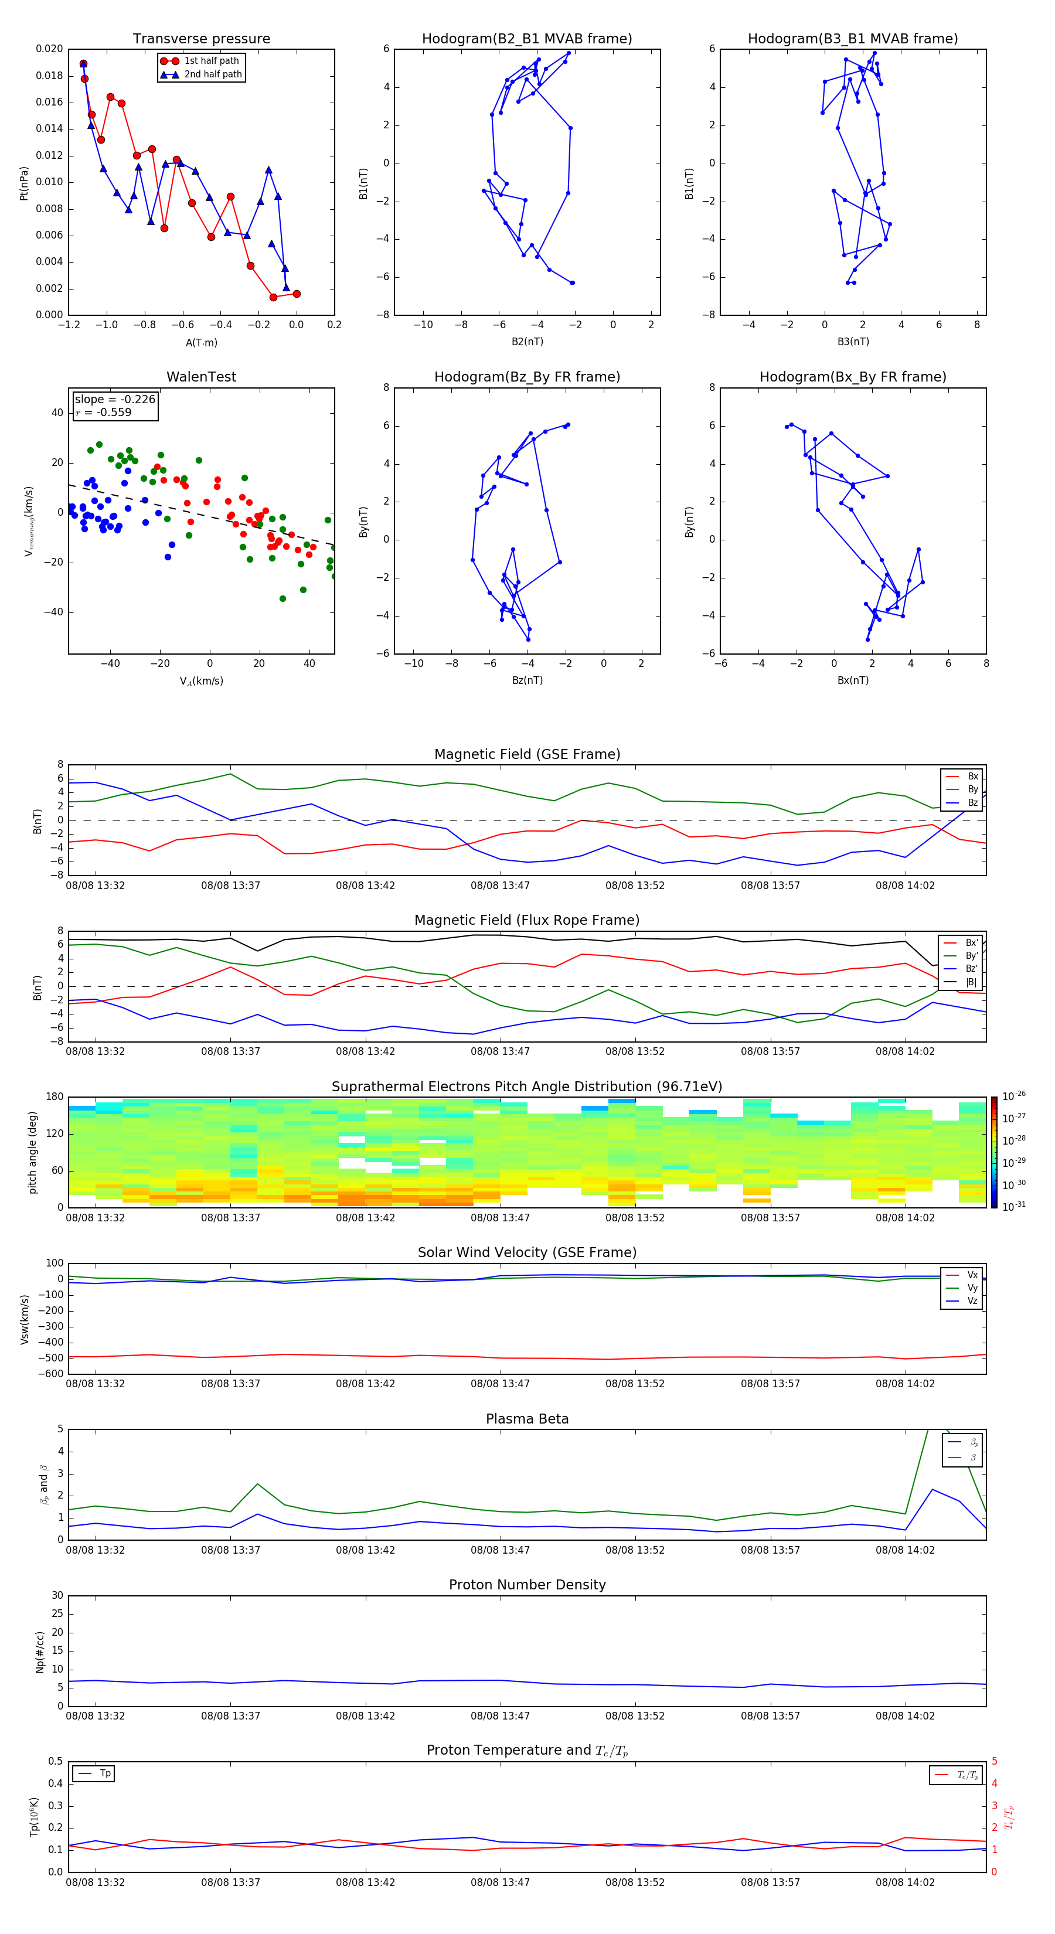Image resolution: width=1055 pixels, height=1934 pixels.
Task: Click '08/08 13:42' tick under GSE magnetic field
Action: 365,886
